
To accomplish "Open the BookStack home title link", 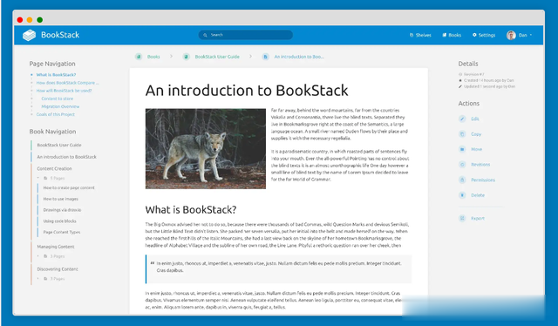I will 60,35.
